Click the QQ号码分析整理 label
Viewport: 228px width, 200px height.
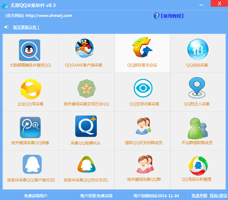click(x=196, y=179)
